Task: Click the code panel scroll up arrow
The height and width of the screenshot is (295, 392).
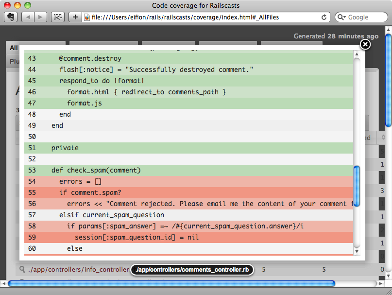Action: click(x=357, y=54)
